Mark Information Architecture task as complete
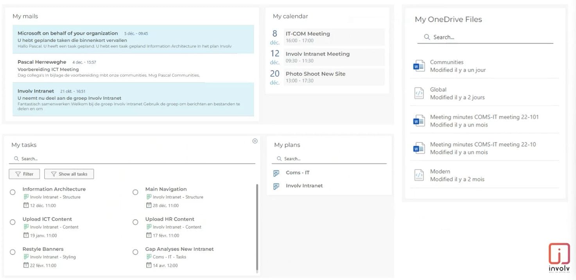Image resolution: width=576 pixels, height=280 pixels. coord(13,192)
